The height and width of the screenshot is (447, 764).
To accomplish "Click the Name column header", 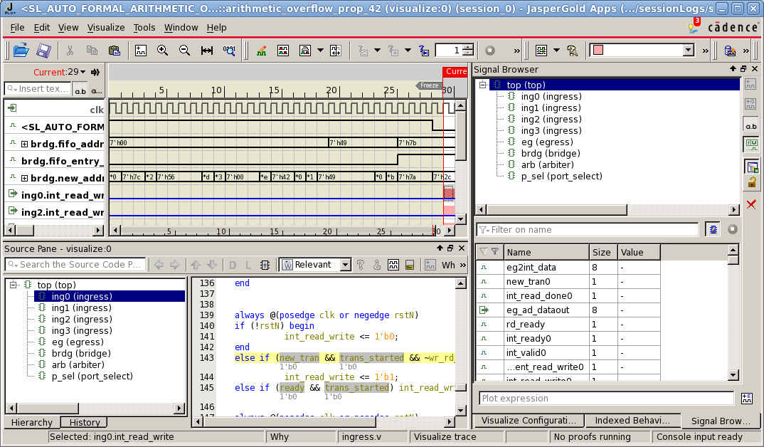I will coord(546,252).
